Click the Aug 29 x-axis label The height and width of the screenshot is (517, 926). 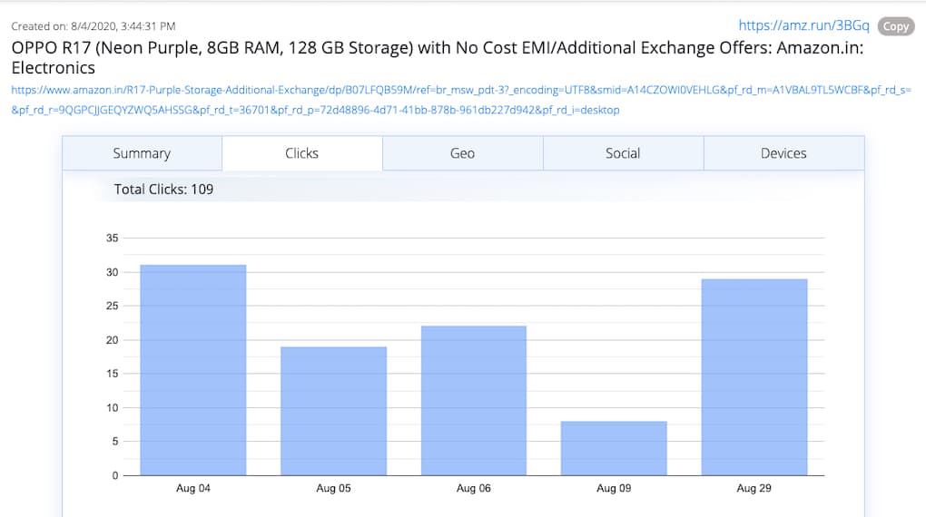click(x=754, y=489)
